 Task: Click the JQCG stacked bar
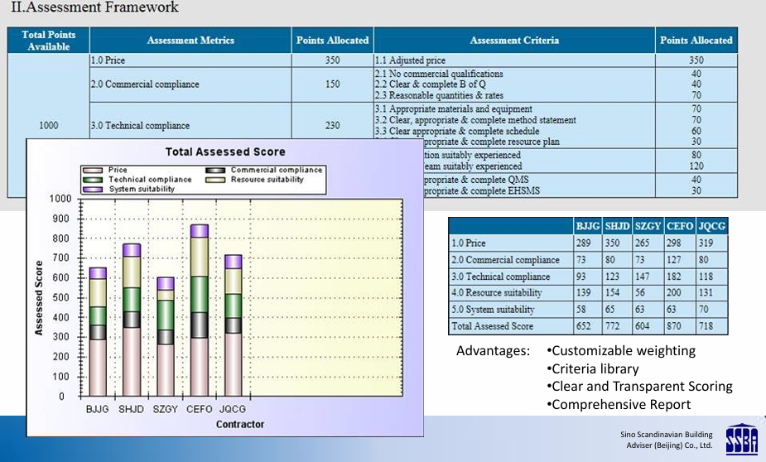click(x=233, y=325)
